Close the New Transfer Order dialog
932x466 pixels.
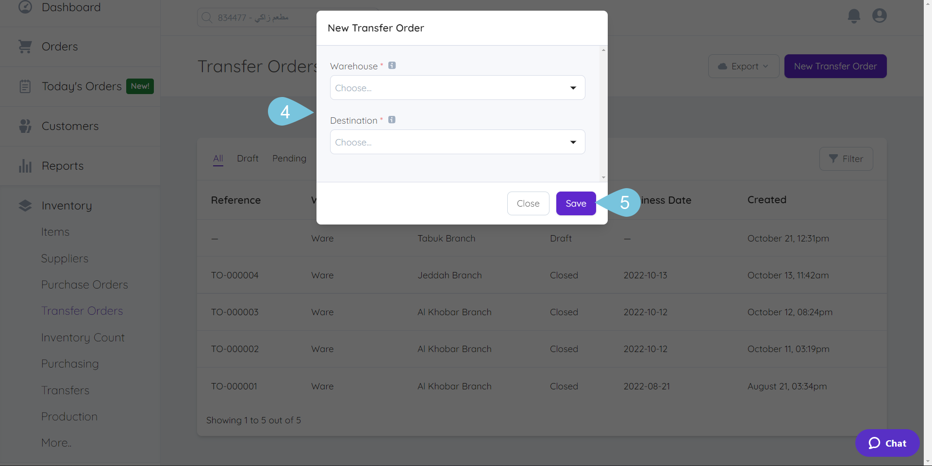click(528, 203)
